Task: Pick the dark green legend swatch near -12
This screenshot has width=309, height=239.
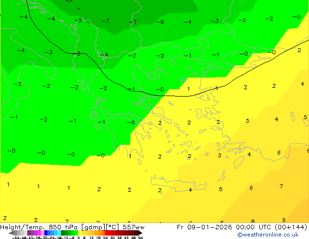Action: [63, 233]
